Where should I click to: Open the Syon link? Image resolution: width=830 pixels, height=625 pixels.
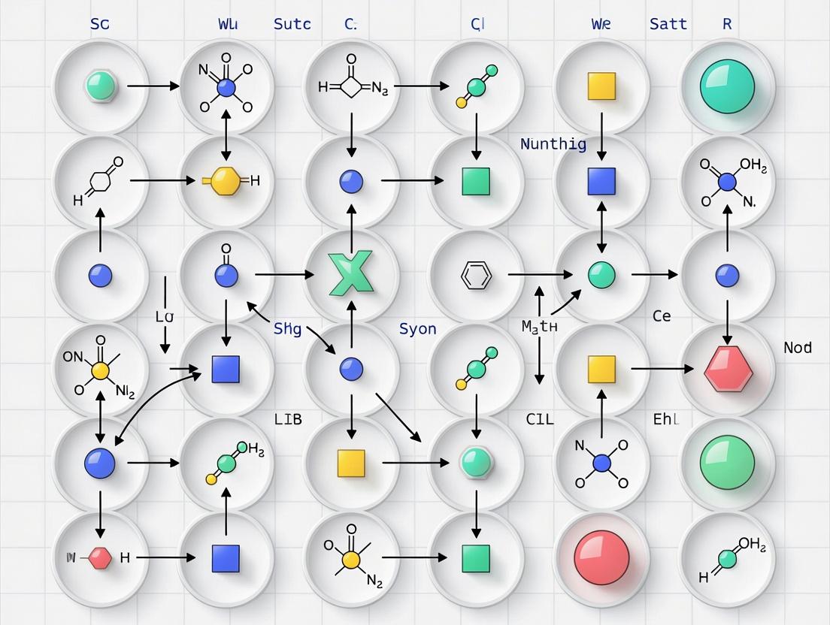pyautogui.click(x=418, y=329)
